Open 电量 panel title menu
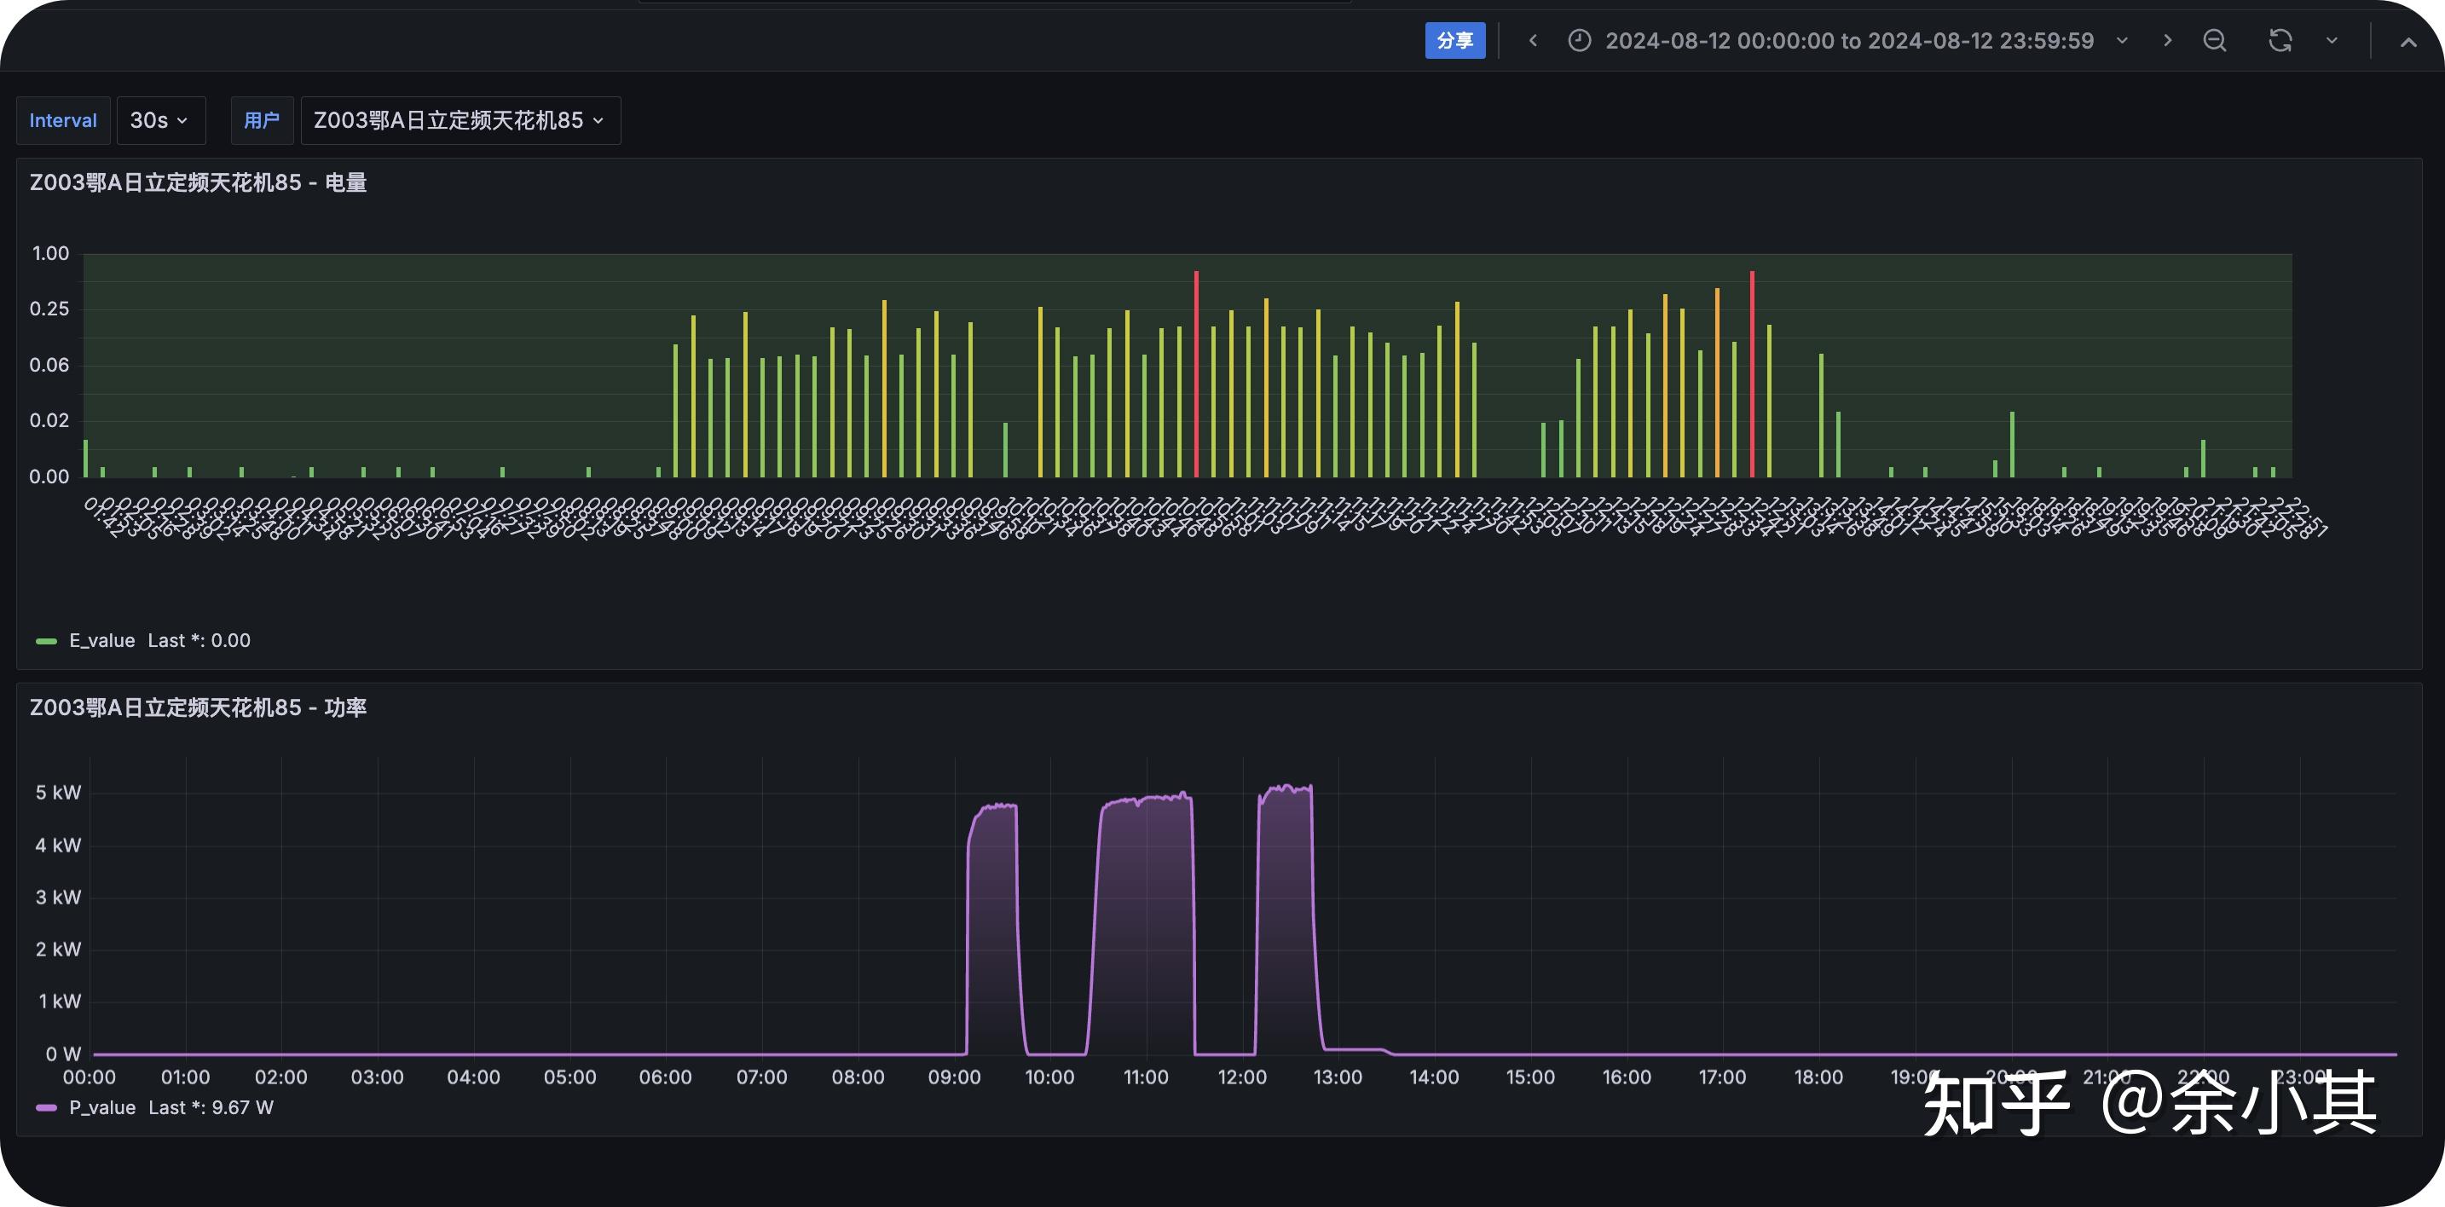This screenshot has height=1207, width=2445. tap(198, 182)
